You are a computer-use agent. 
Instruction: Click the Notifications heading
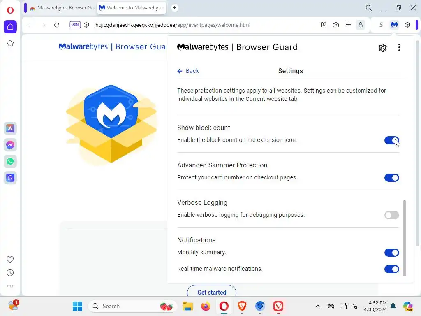coord(196,240)
